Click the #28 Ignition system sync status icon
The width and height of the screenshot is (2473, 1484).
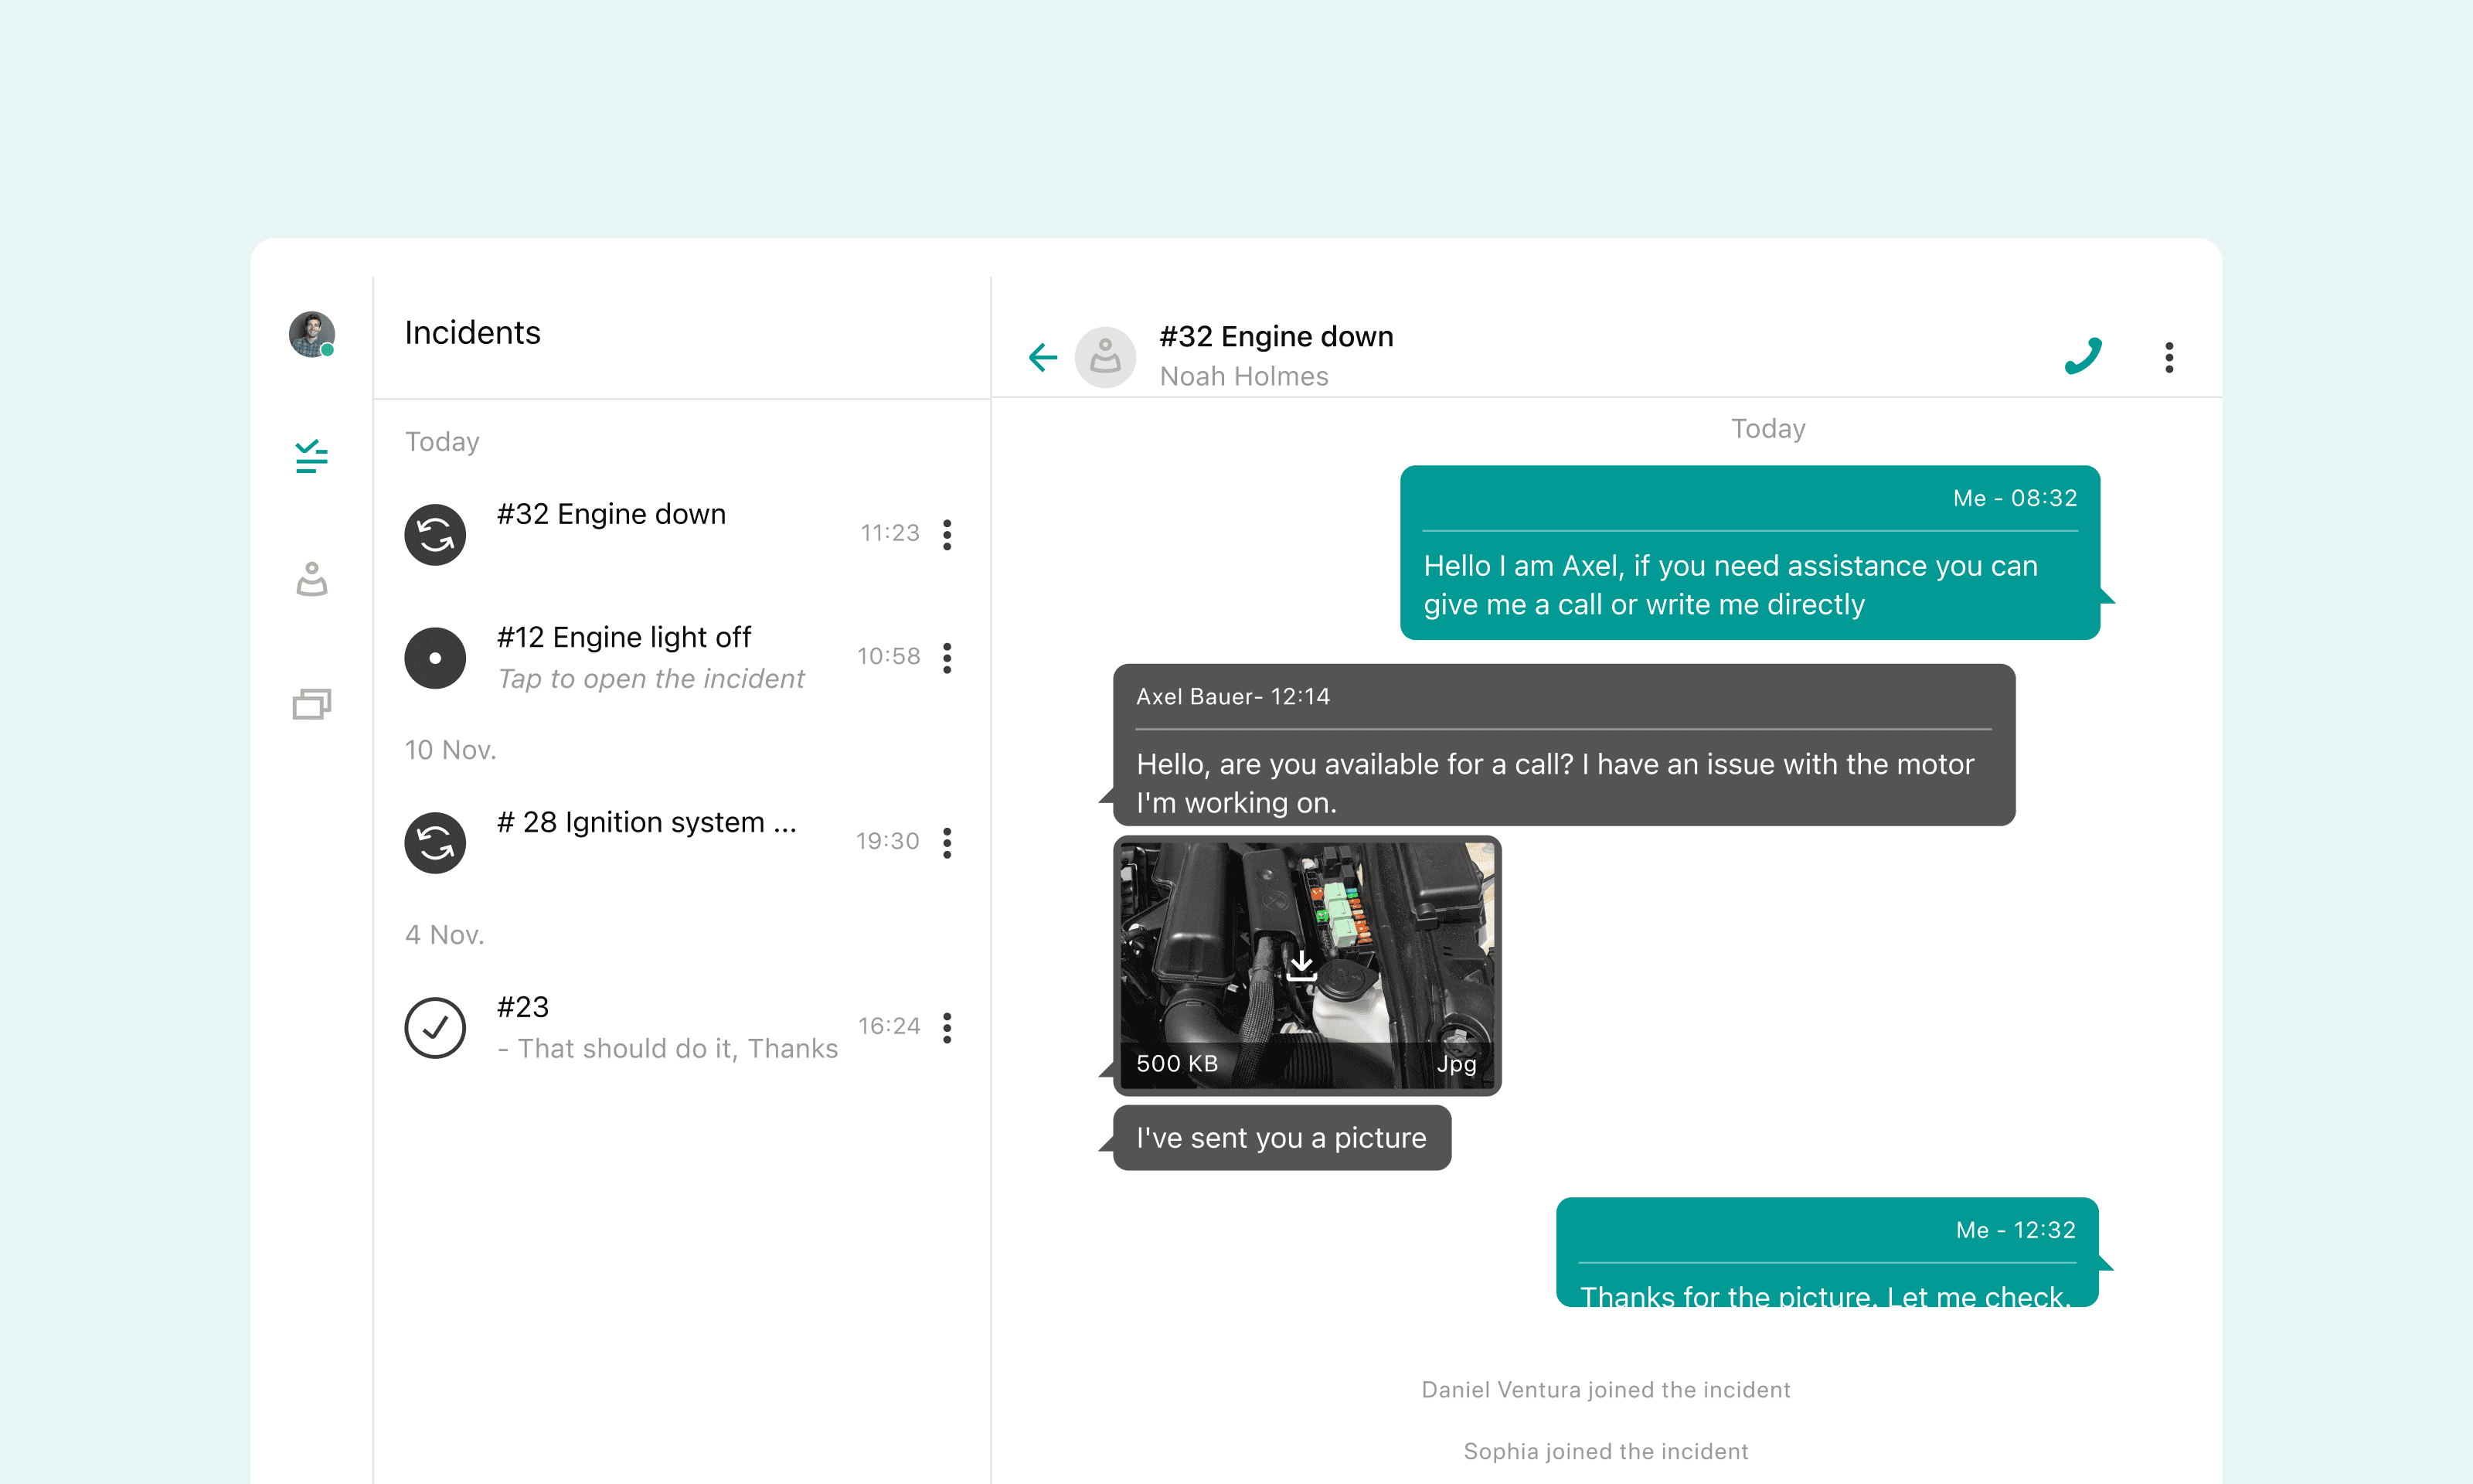[x=435, y=843]
